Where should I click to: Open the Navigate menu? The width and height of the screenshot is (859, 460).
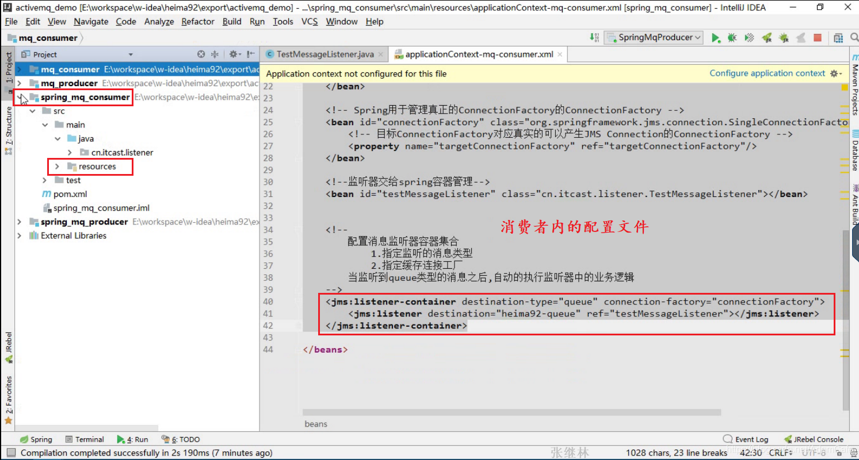91,21
